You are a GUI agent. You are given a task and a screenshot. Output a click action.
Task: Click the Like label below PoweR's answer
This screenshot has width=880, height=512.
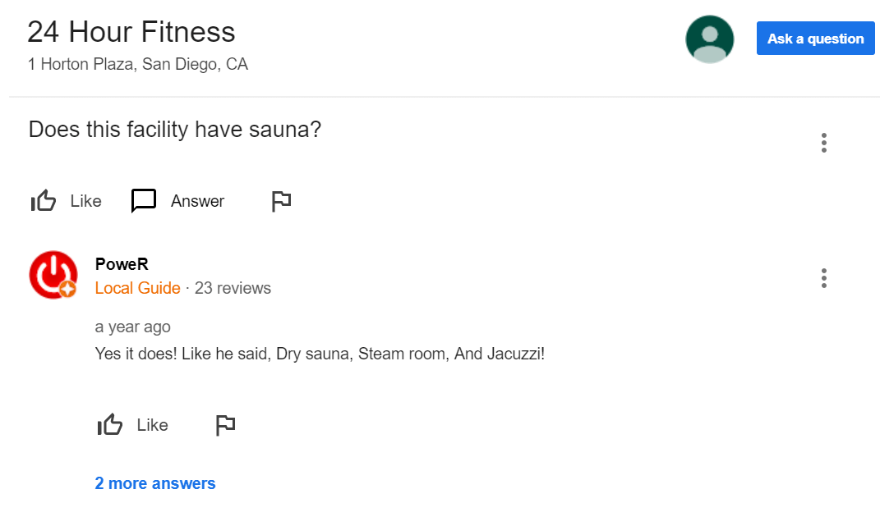(x=152, y=425)
